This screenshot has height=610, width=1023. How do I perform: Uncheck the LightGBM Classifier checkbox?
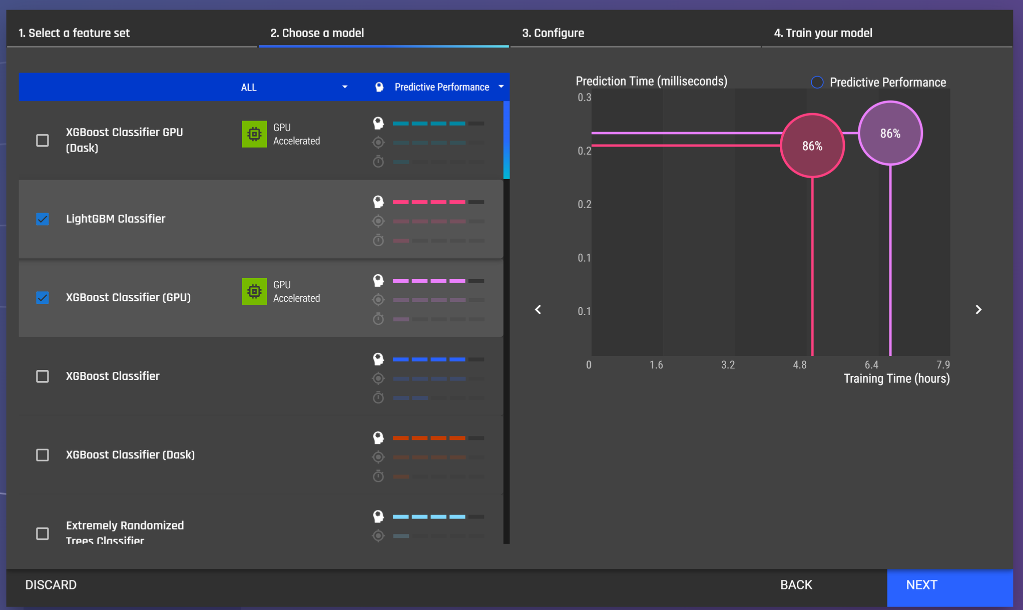click(43, 219)
